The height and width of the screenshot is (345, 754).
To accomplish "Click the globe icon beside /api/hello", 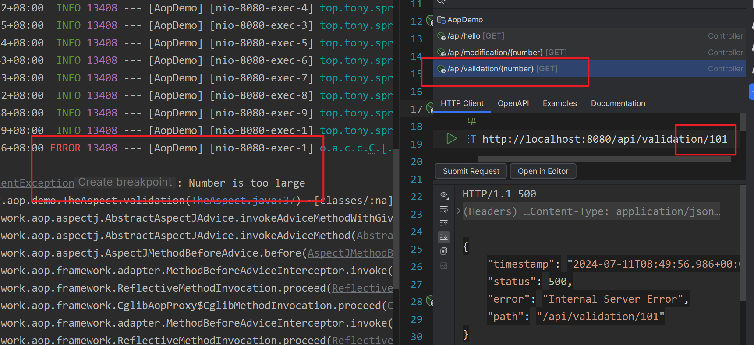I will (441, 36).
